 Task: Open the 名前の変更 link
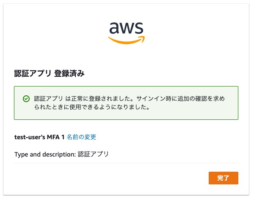point(81,137)
